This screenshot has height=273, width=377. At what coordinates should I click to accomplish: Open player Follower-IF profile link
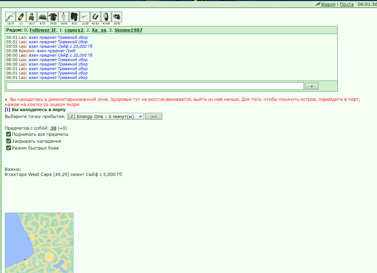[x=43, y=30]
